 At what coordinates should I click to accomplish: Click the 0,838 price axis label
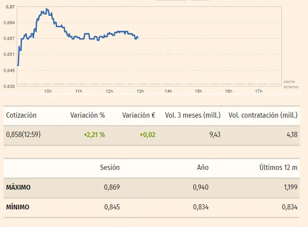click(9, 86)
